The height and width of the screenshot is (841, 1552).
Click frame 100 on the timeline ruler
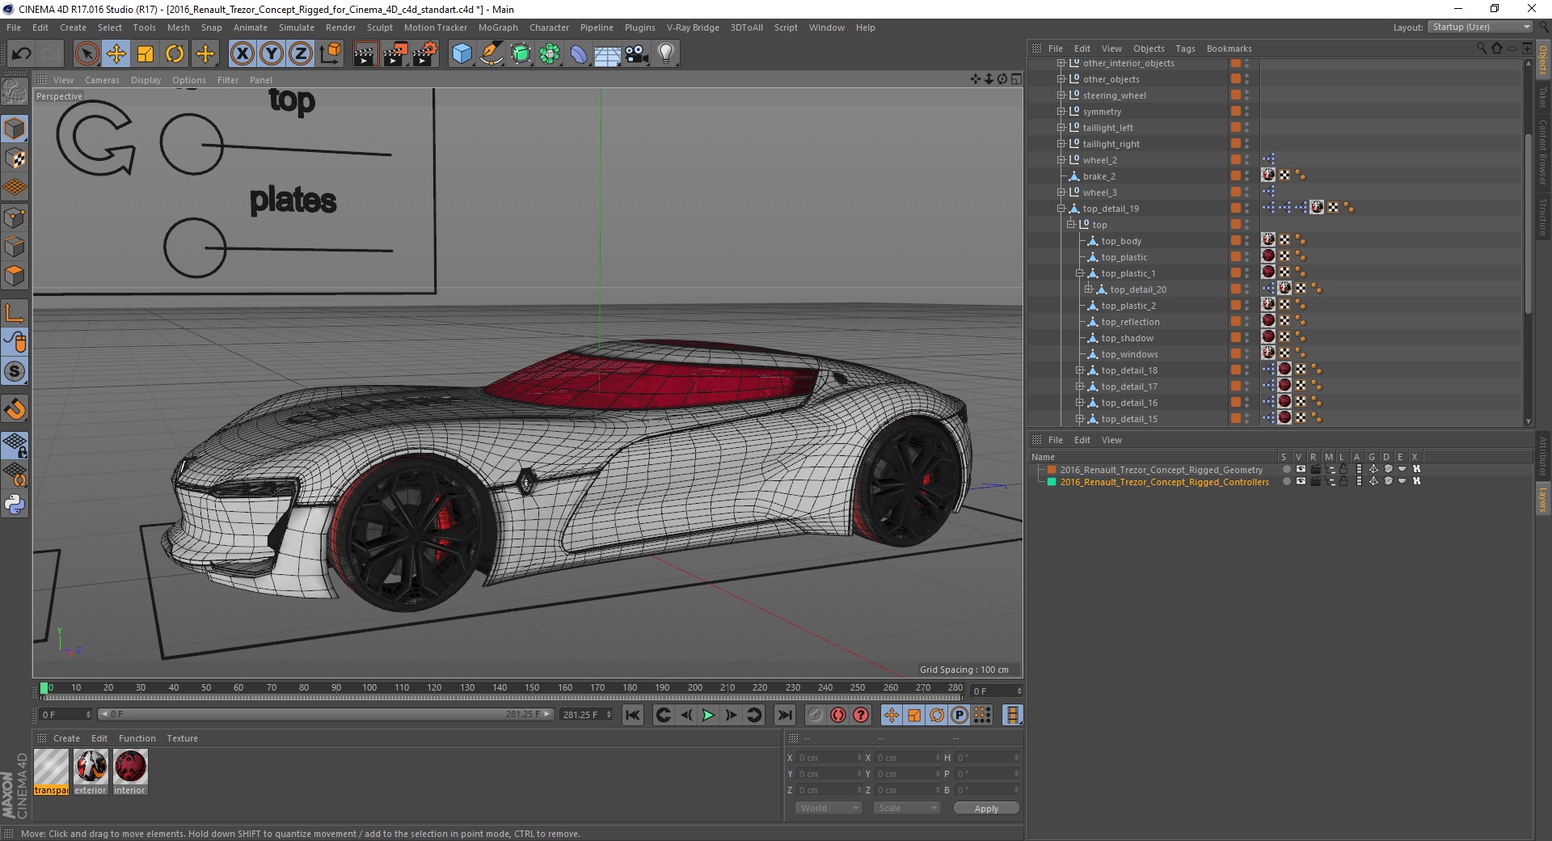369,688
